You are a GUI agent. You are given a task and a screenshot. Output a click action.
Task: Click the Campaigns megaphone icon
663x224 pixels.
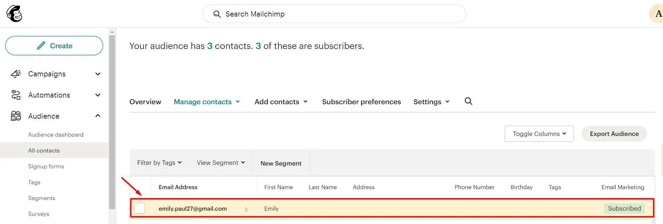tap(16, 74)
